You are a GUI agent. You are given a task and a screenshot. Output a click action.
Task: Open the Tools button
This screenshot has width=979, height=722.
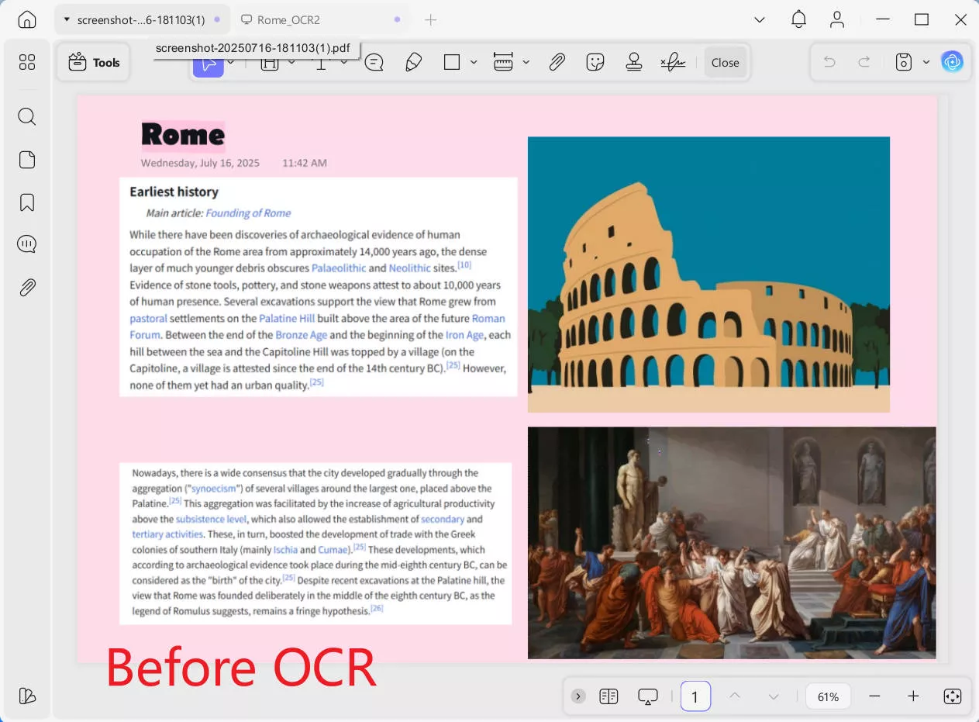pos(94,63)
